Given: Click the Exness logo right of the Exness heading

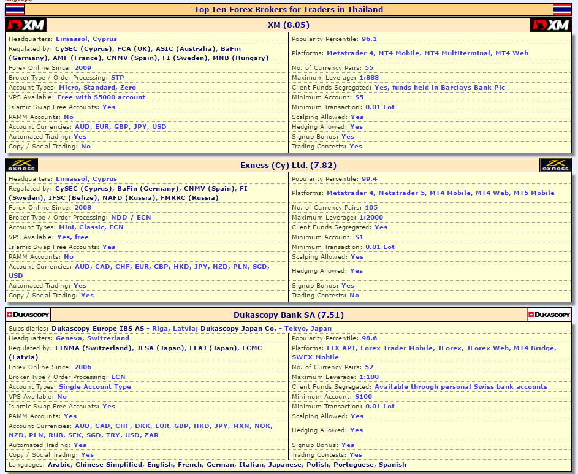Looking at the screenshot, I should click(555, 165).
